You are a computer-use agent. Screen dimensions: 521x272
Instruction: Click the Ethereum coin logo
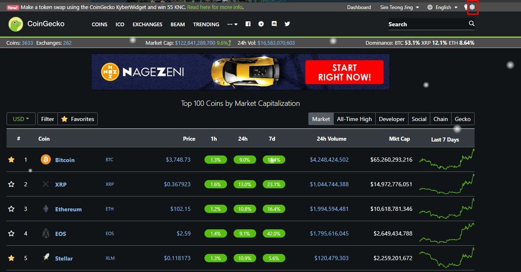(x=46, y=209)
